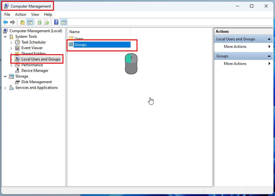Click the Device Manager icon
Viewport: 275px width, 196px height.
pyautogui.click(x=17, y=71)
